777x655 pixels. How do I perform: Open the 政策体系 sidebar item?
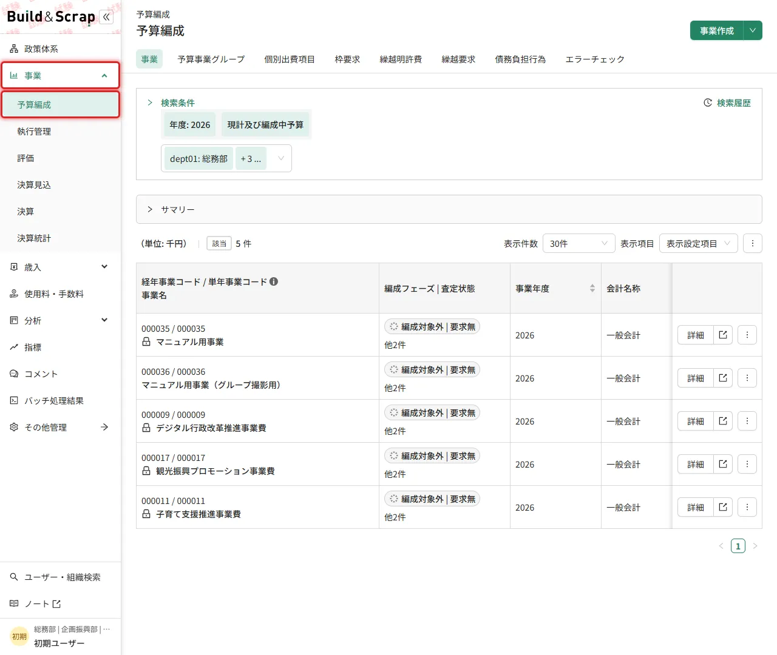tap(61, 49)
